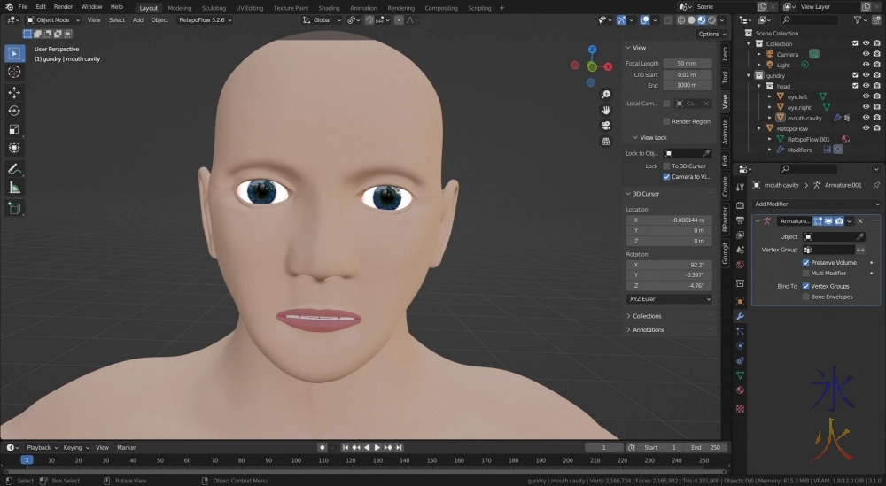Select the Rotate tool in toolbar

coord(14,111)
